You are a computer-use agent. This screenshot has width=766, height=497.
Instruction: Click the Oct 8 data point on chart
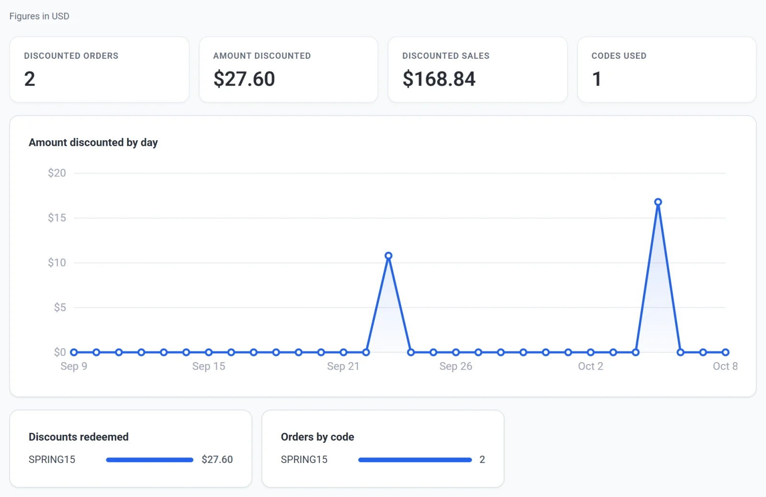[726, 353]
